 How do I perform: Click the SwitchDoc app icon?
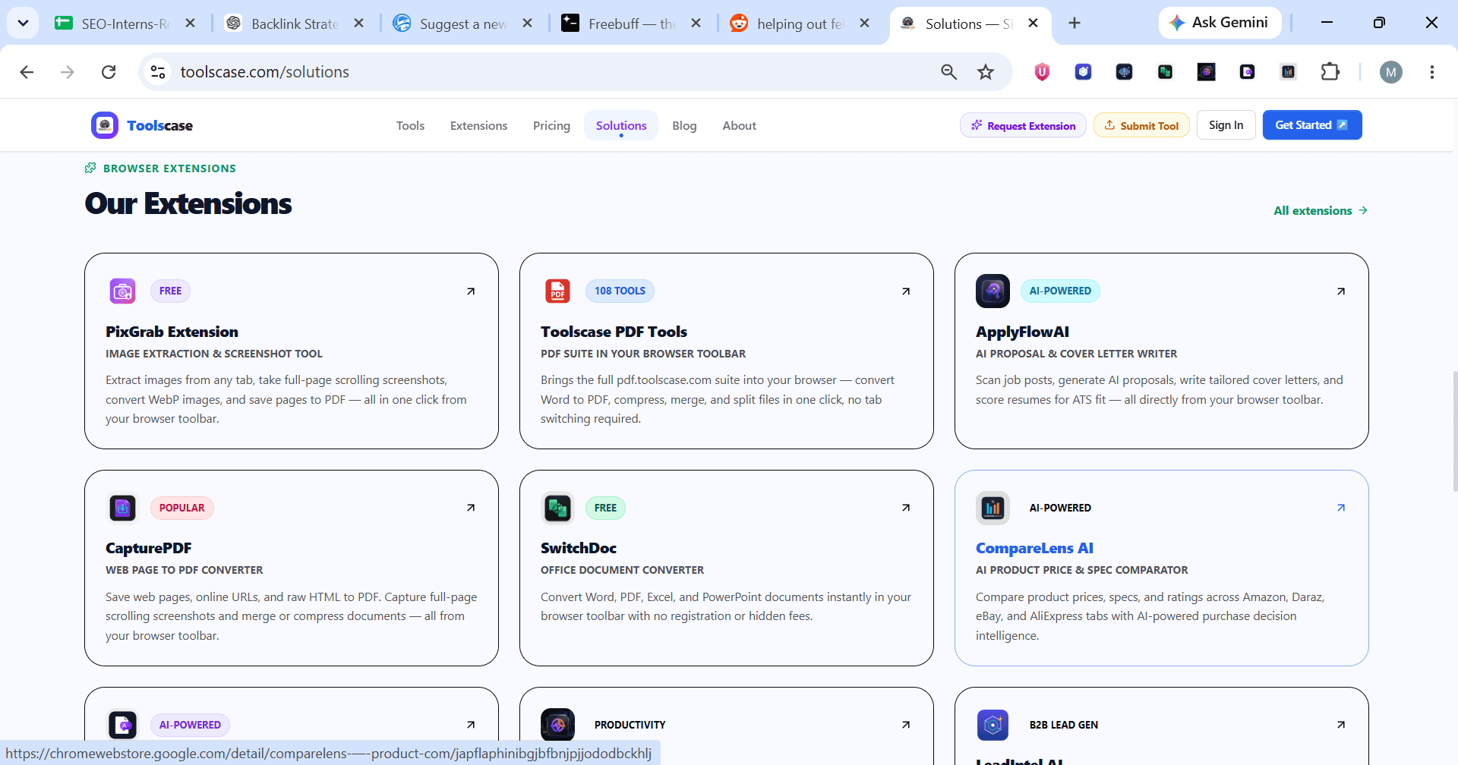tap(558, 508)
